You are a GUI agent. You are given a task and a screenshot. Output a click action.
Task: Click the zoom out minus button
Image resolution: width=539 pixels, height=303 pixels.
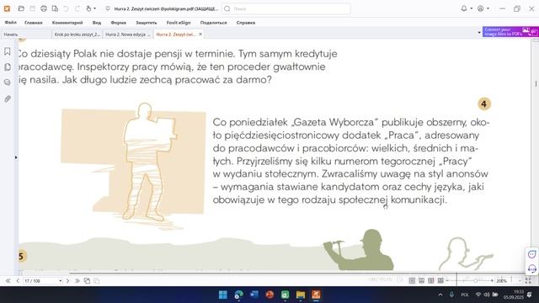pos(447,281)
